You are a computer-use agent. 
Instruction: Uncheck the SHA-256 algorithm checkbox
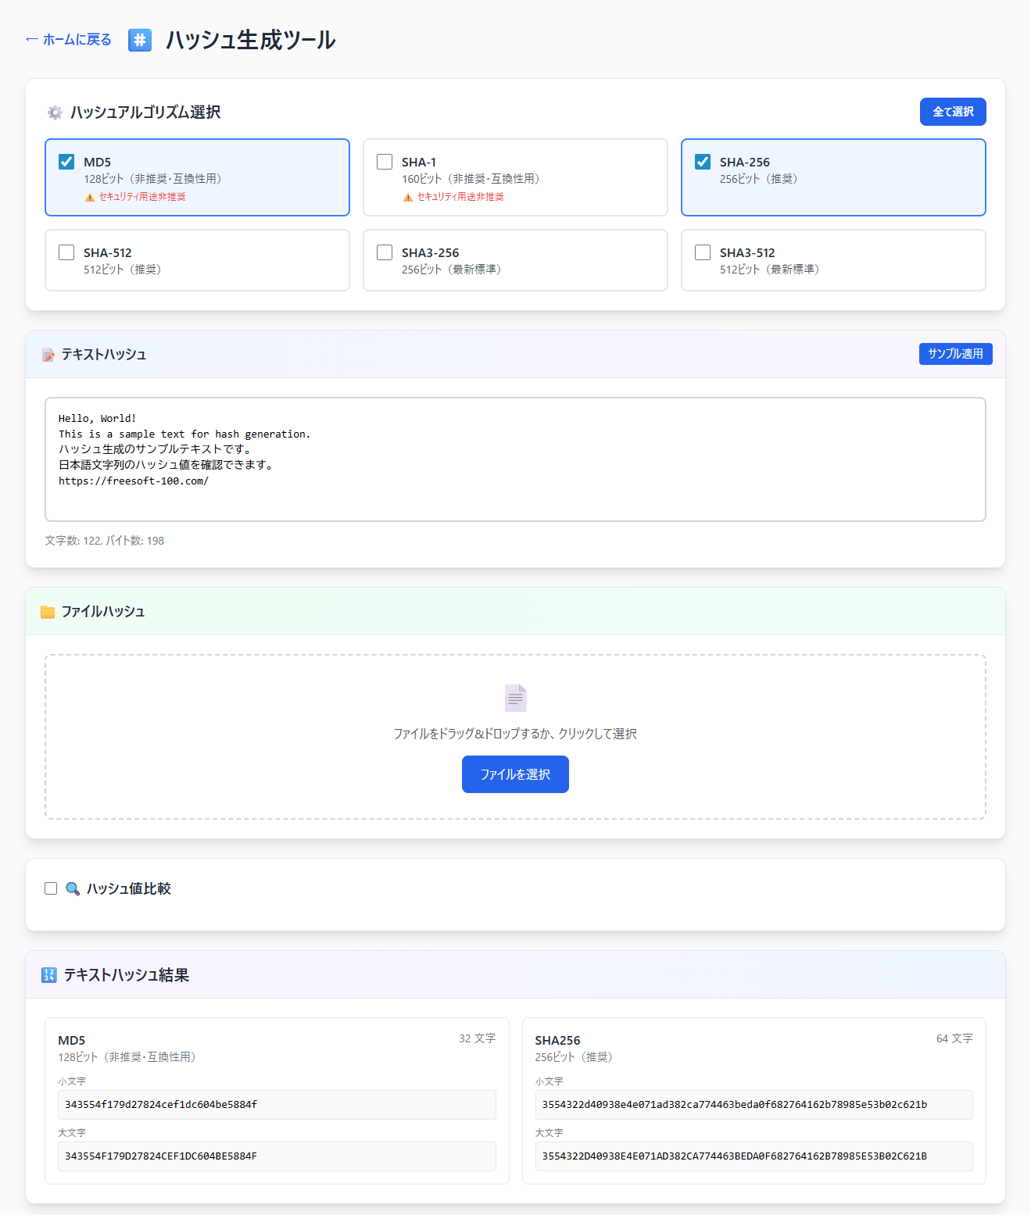pos(703,162)
